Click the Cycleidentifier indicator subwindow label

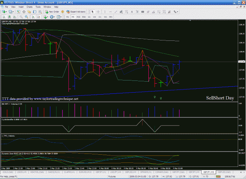click(x=15, y=120)
